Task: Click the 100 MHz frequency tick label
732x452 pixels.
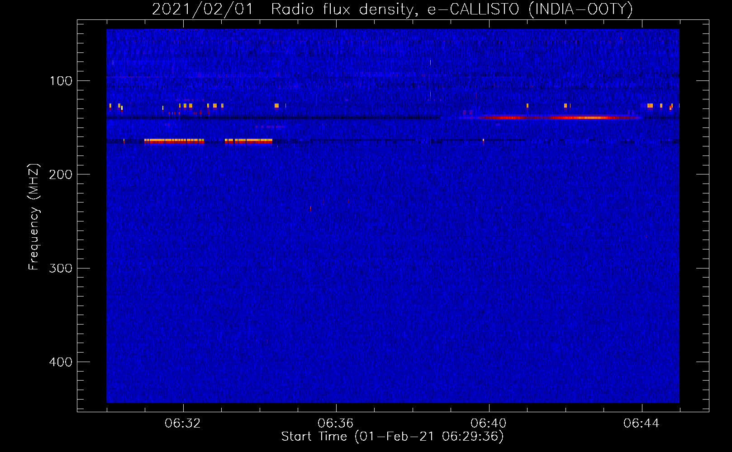Action: pos(61,81)
